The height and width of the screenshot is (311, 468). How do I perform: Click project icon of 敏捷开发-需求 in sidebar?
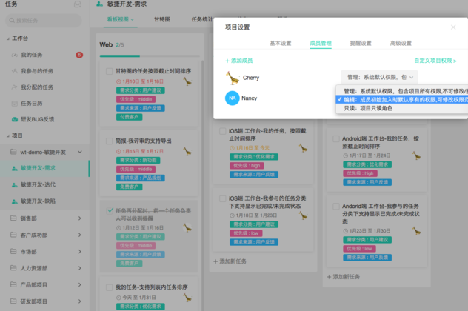click(x=14, y=168)
